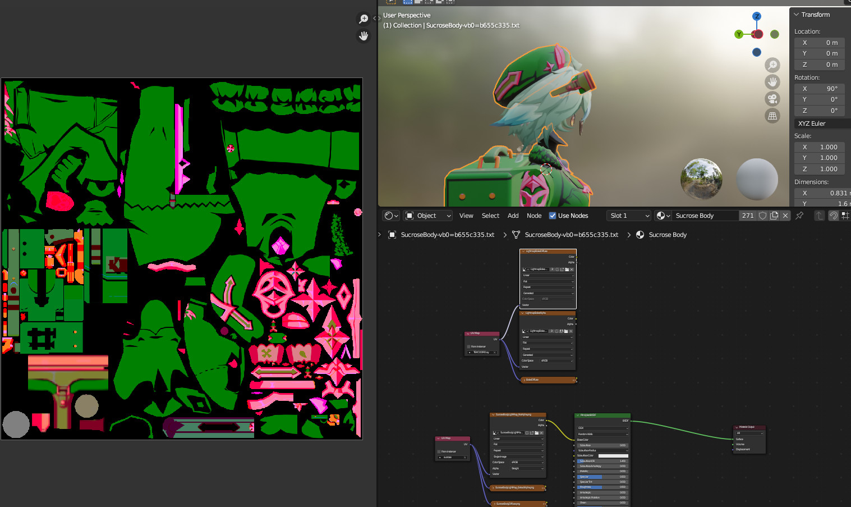Click the Sucrose Body material sphere icon in breadcrumb
The height and width of the screenshot is (507, 851).
[640, 235]
